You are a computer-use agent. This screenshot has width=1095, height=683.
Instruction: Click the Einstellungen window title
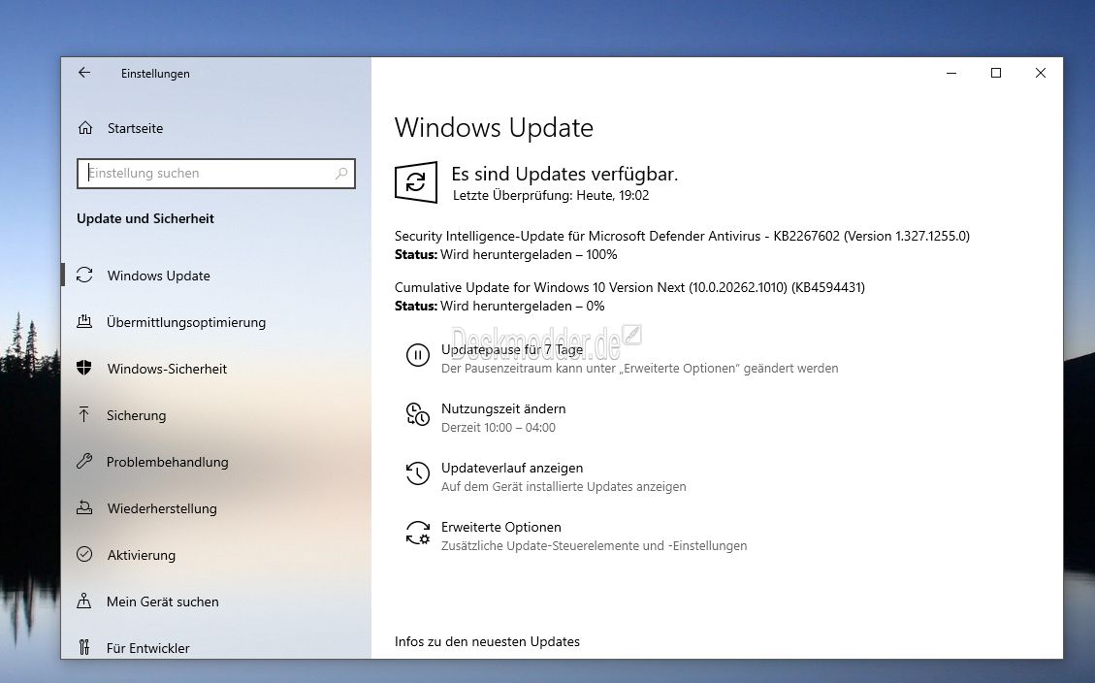[x=155, y=74]
